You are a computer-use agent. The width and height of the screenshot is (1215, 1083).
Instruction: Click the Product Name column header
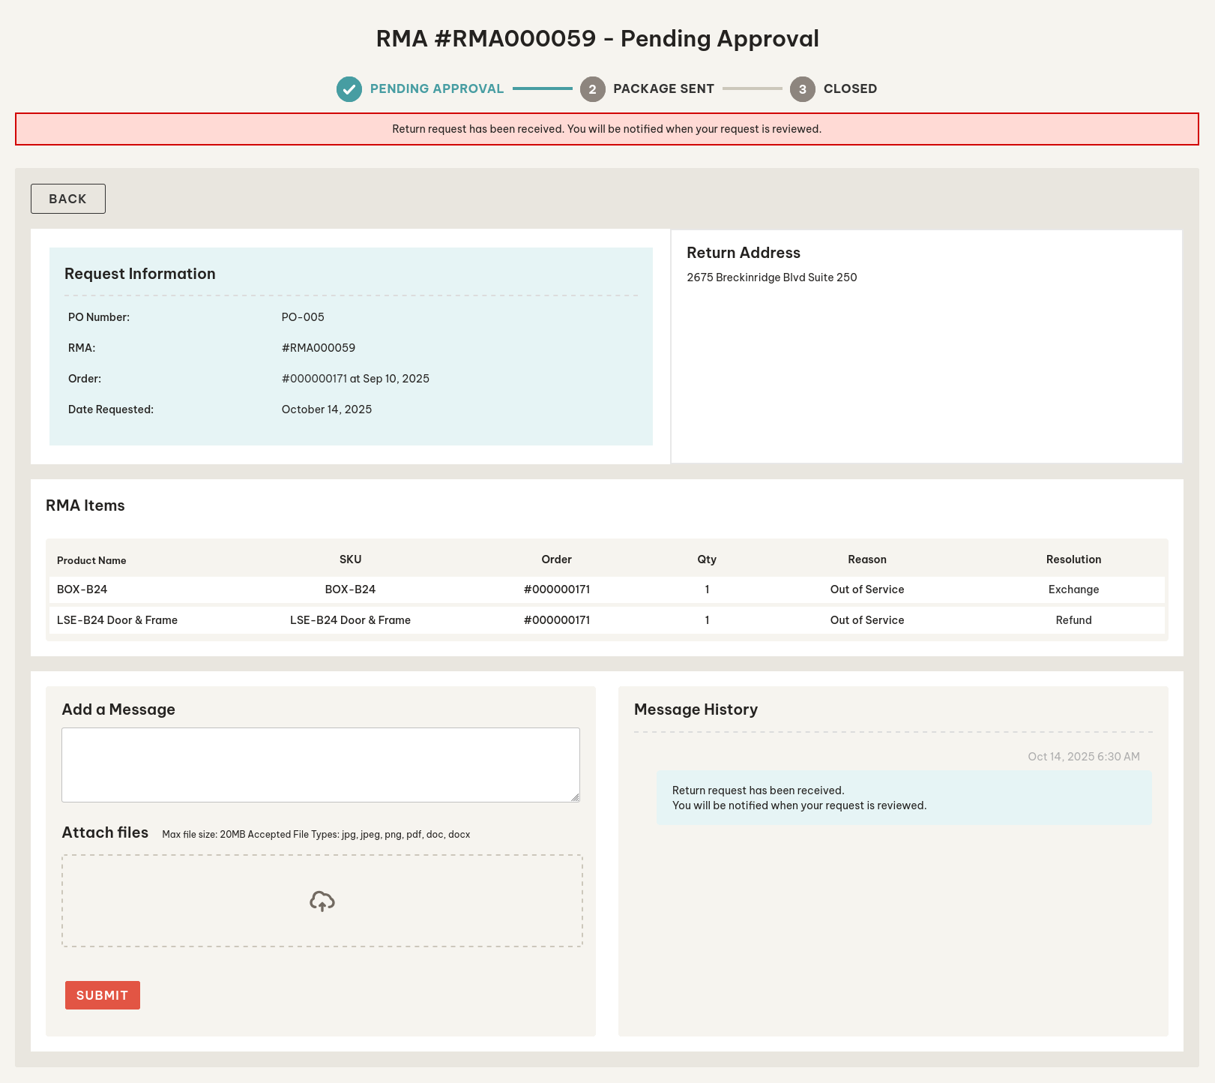tap(91, 560)
